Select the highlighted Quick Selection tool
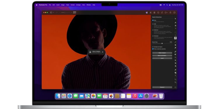Screen dimensions: 219x109 [x=175, y=38]
